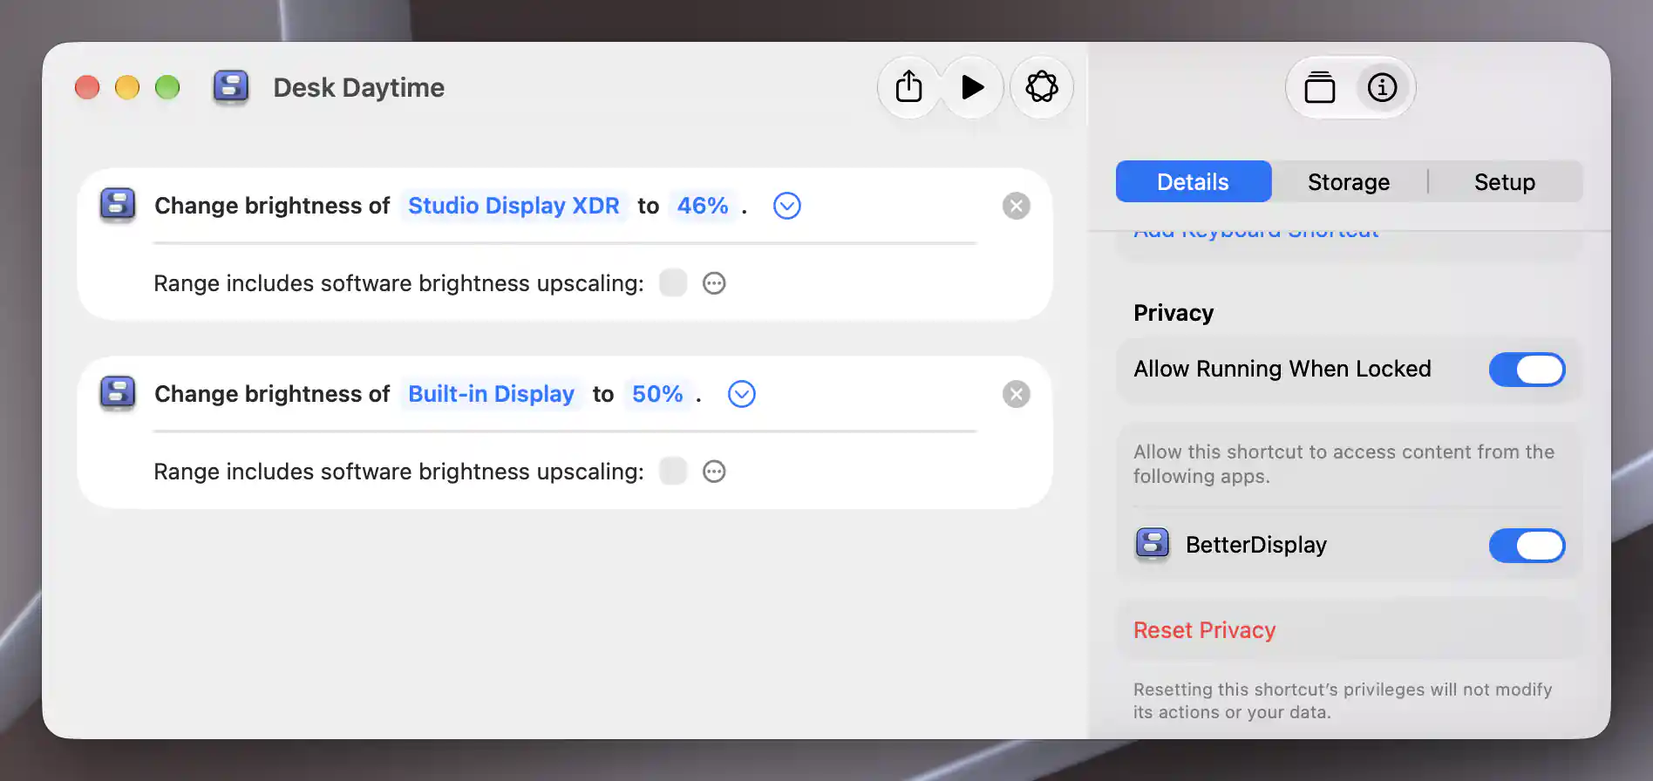1653x781 pixels.
Task: Collapse the Studio Display XDR action options
Action: 786,206
